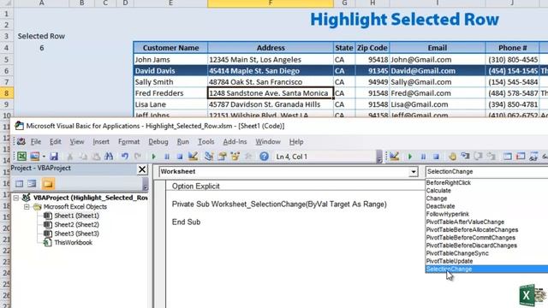Click the VBA system icon left of File menu
This screenshot has width=548, height=308.
coord(21,141)
